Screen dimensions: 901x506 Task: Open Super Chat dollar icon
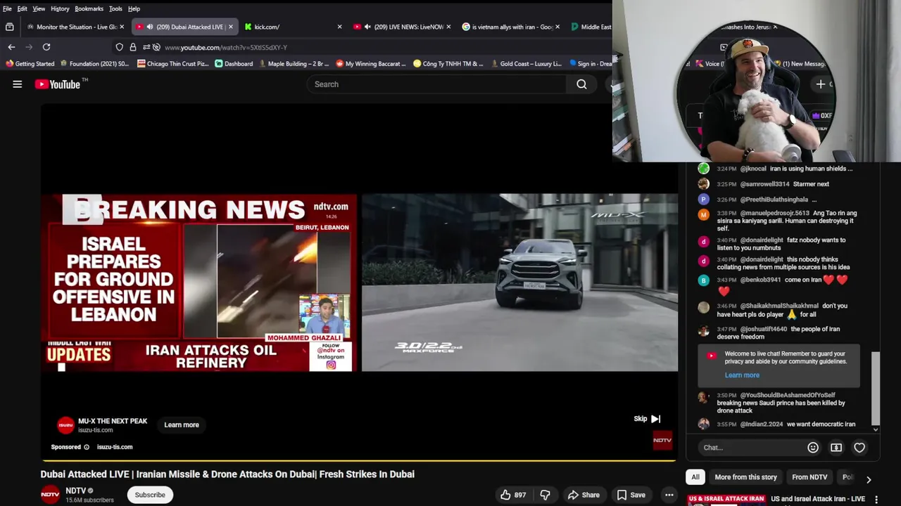pyautogui.click(x=836, y=448)
